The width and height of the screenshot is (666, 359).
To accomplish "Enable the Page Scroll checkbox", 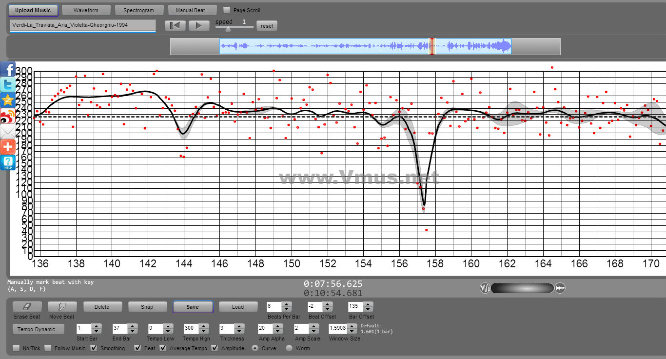I will point(226,10).
